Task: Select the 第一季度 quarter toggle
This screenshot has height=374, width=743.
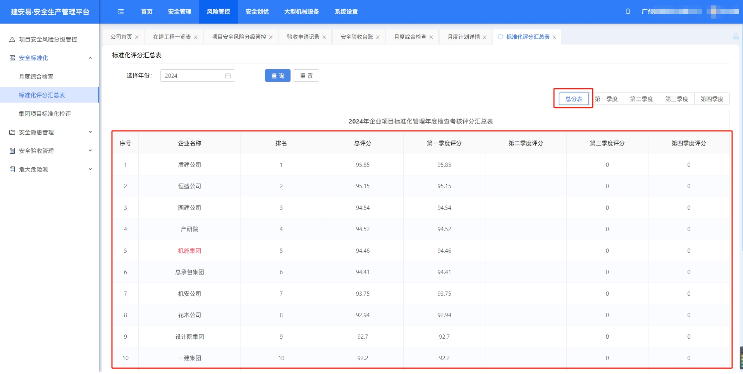Action: coord(606,99)
